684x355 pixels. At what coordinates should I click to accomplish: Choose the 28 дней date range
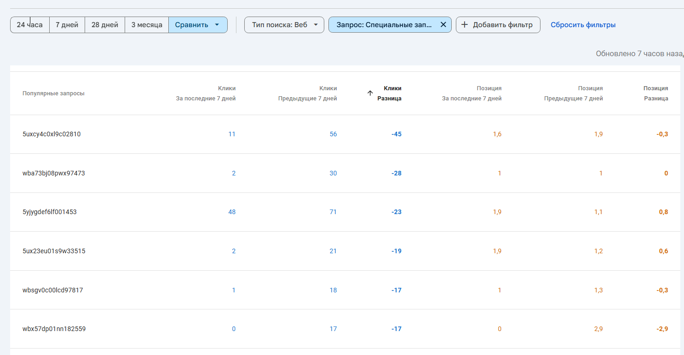105,25
